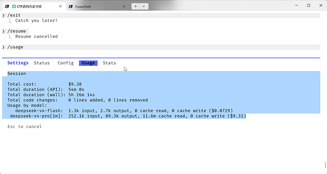The height and width of the screenshot is (174, 327).
Task: Open the Stats settings tab
Action: [109, 63]
